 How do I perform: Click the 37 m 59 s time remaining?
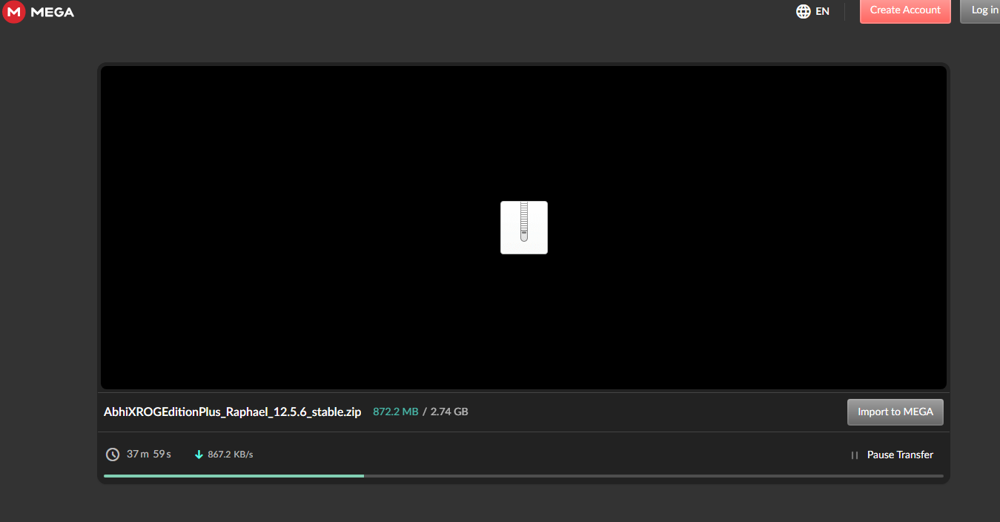(x=149, y=454)
